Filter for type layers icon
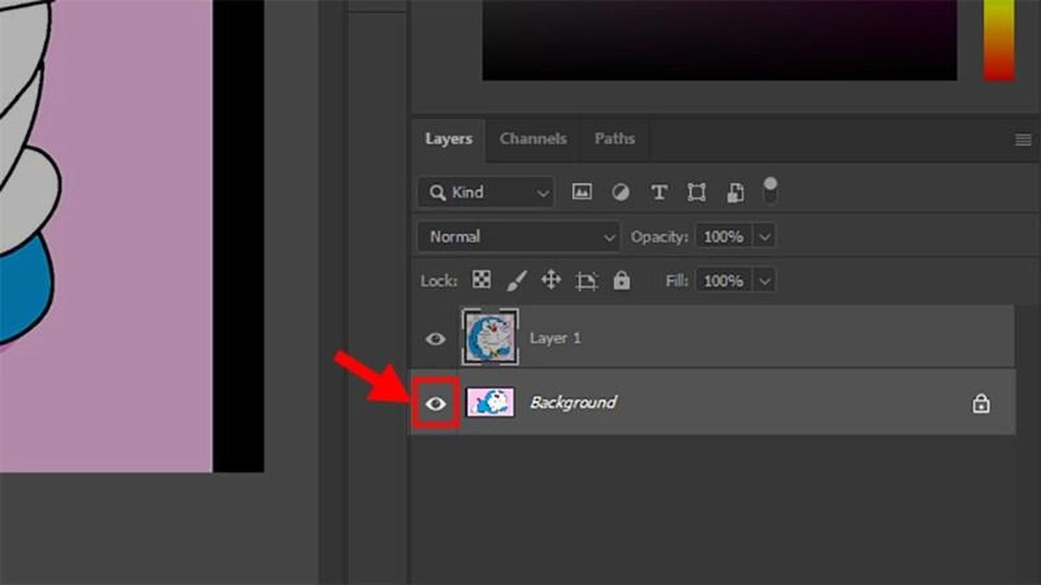Viewport: 1041px width, 585px height. 659,192
